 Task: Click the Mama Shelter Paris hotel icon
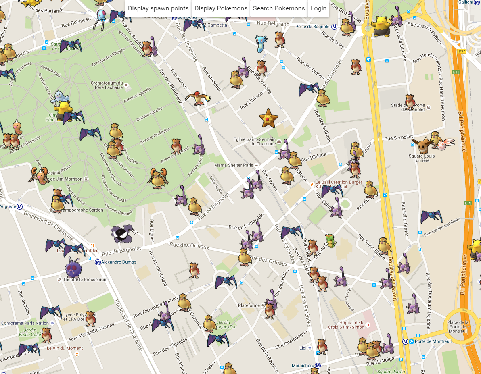(x=257, y=165)
